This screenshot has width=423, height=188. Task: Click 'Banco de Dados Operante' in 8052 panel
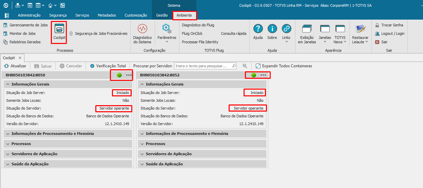242,116
